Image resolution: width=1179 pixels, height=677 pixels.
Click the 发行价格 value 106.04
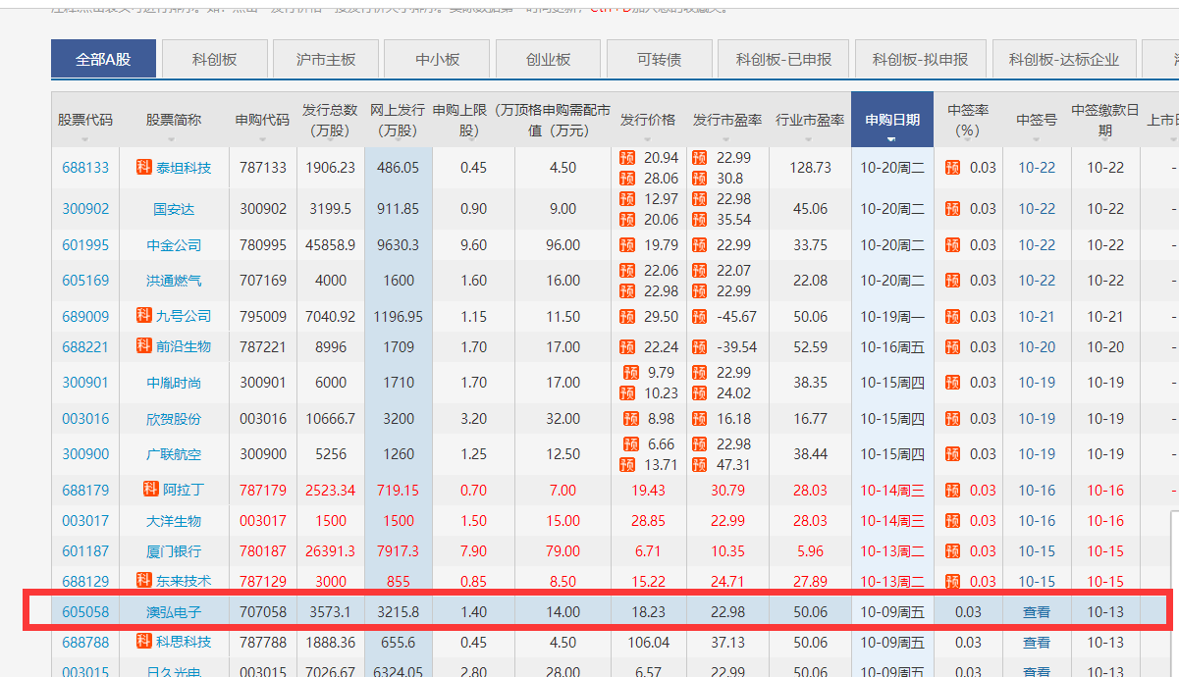[648, 643]
